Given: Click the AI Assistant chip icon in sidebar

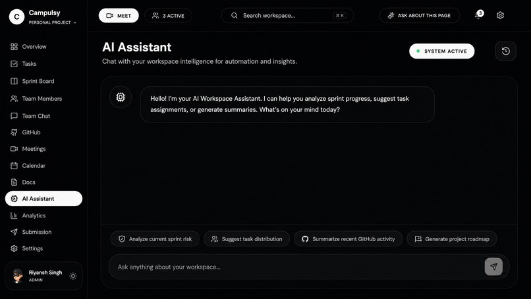Looking at the screenshot, I should point(14,199).
